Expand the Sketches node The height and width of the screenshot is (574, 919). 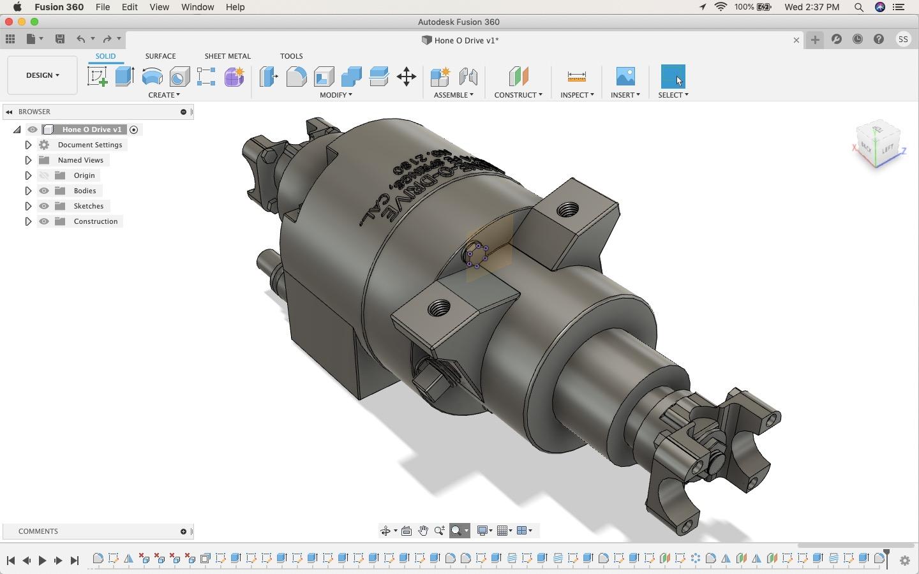(x=28, y=206)
